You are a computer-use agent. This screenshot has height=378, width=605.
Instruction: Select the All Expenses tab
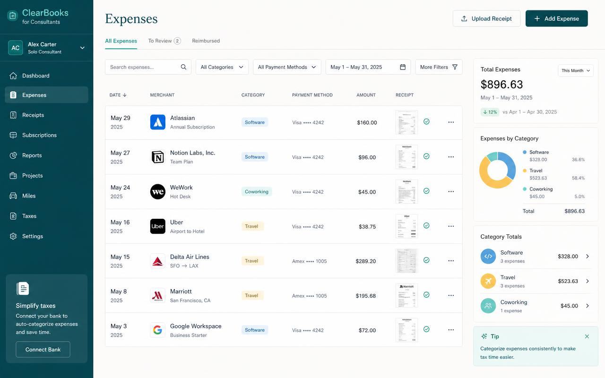pyautogui.click(x=121, y=41)
